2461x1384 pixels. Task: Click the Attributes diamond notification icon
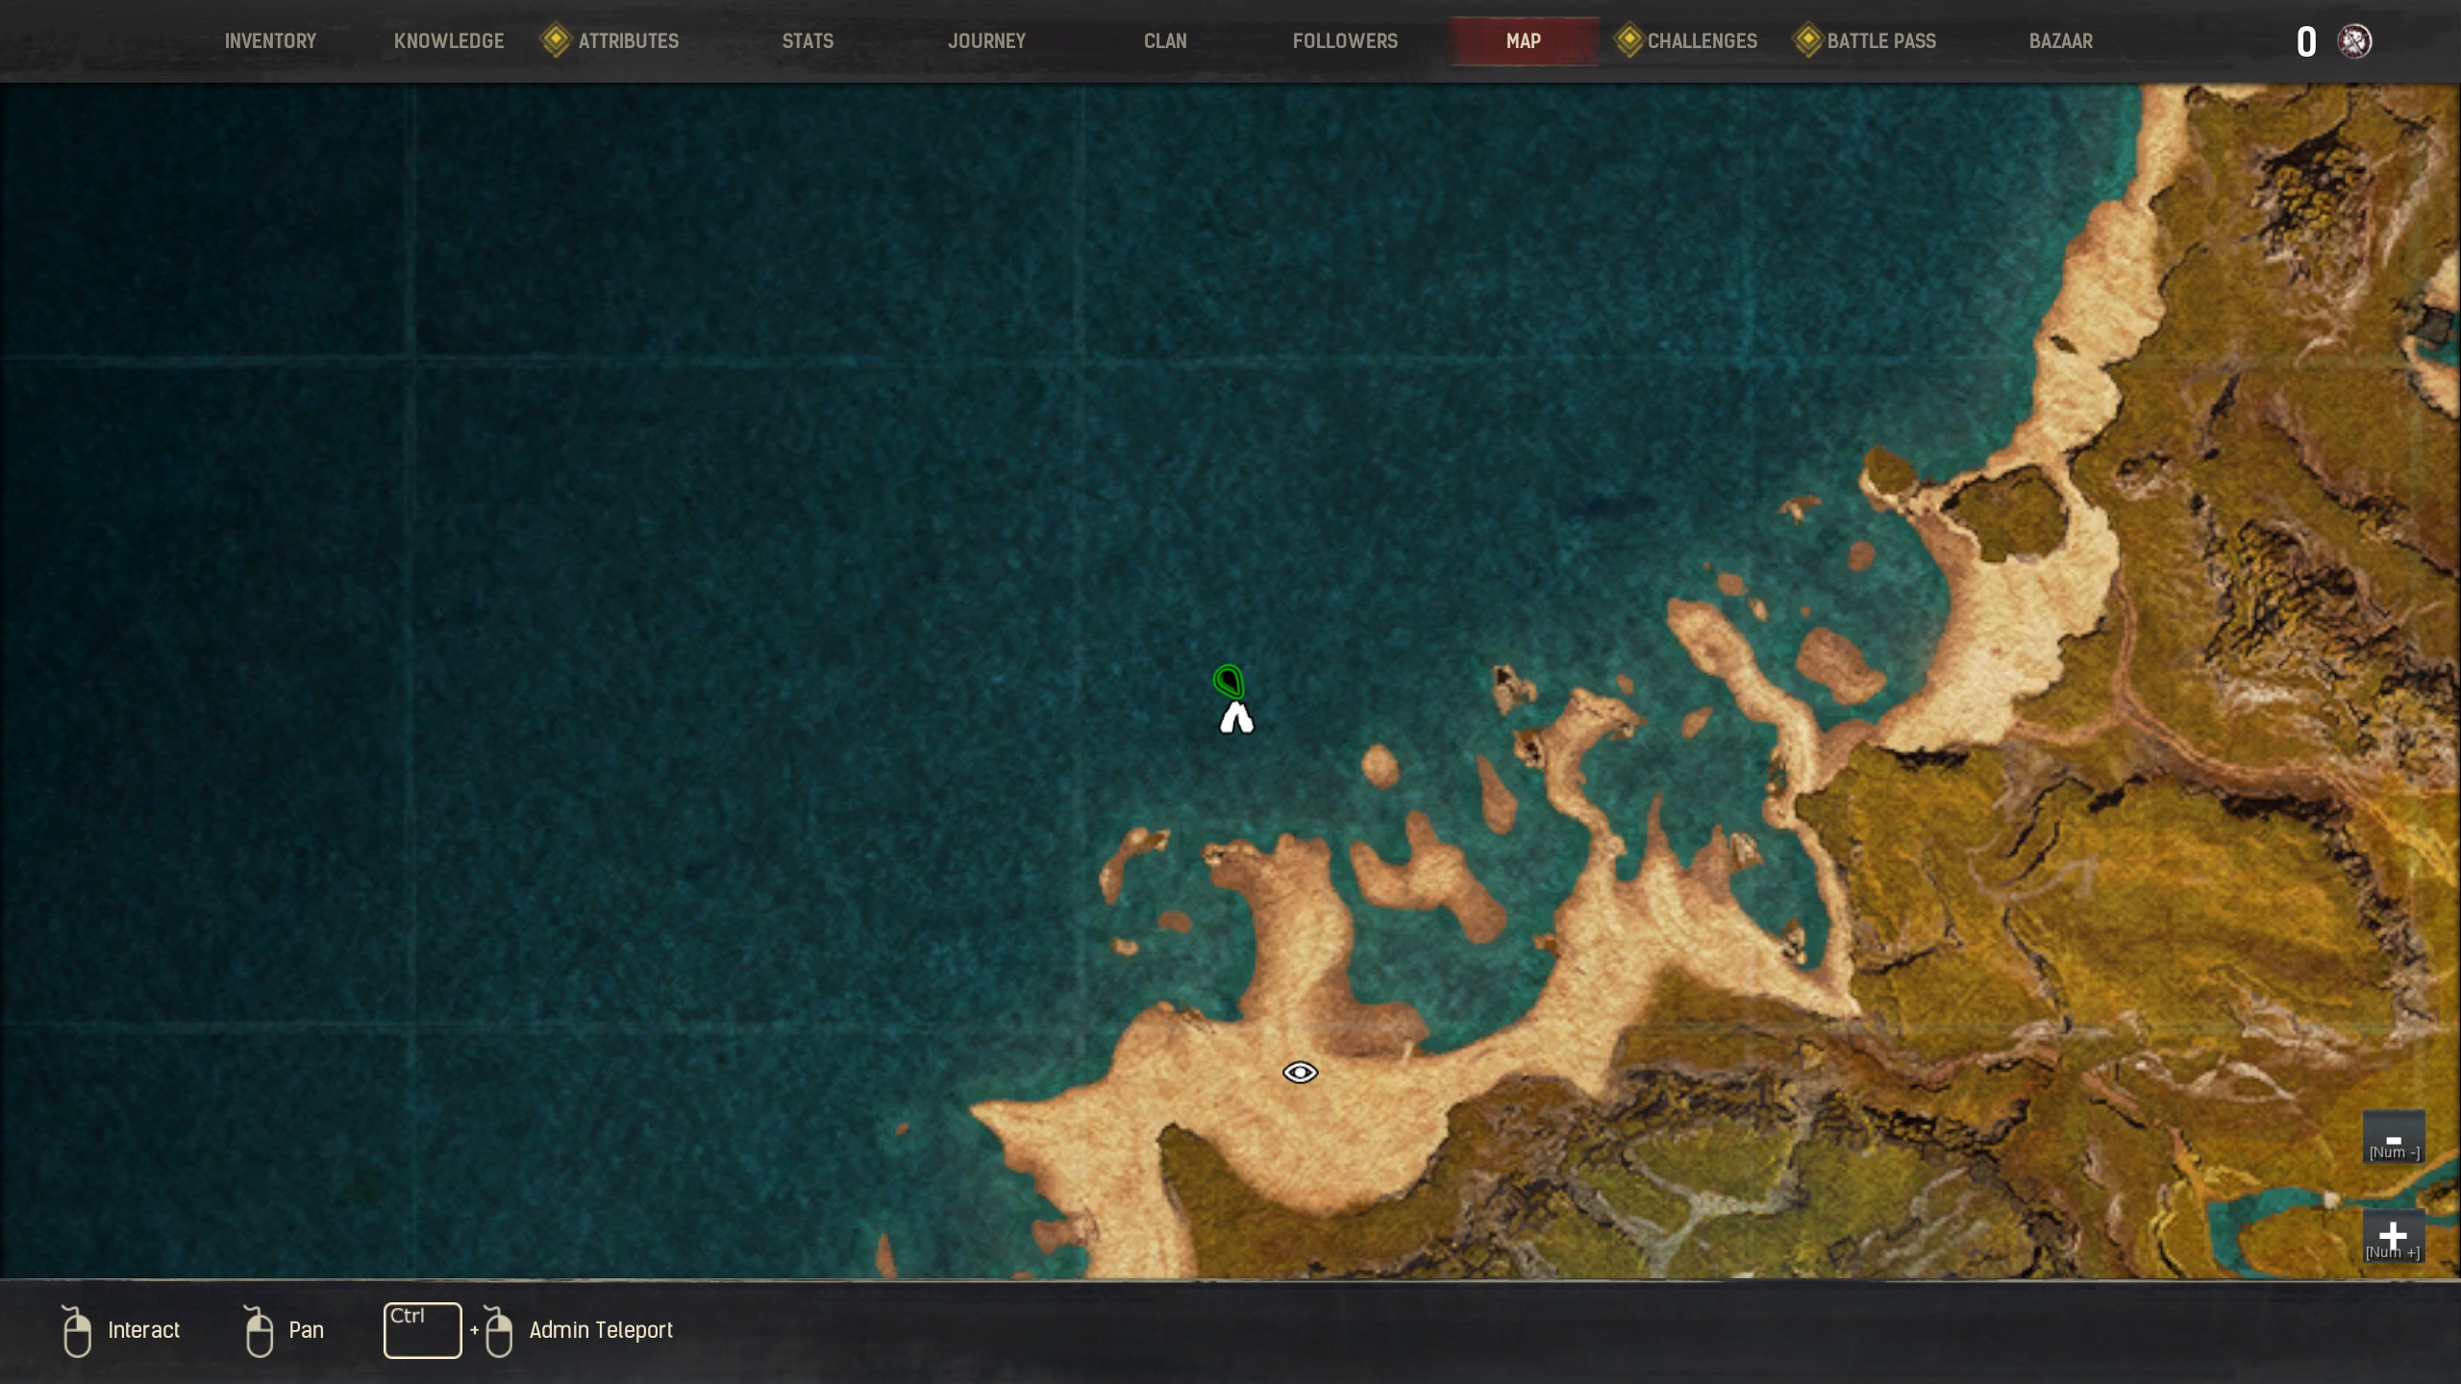coord(556,40)
